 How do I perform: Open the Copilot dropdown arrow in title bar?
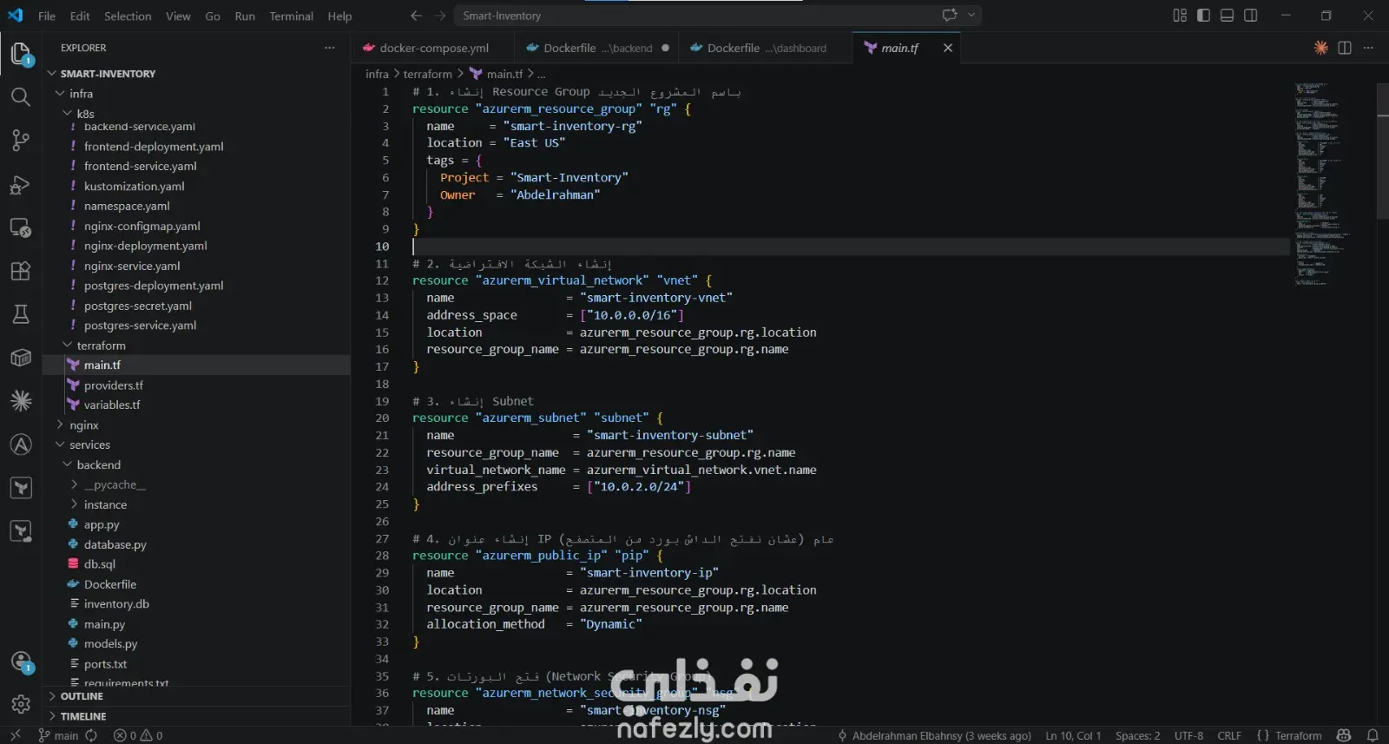[971, 15]
